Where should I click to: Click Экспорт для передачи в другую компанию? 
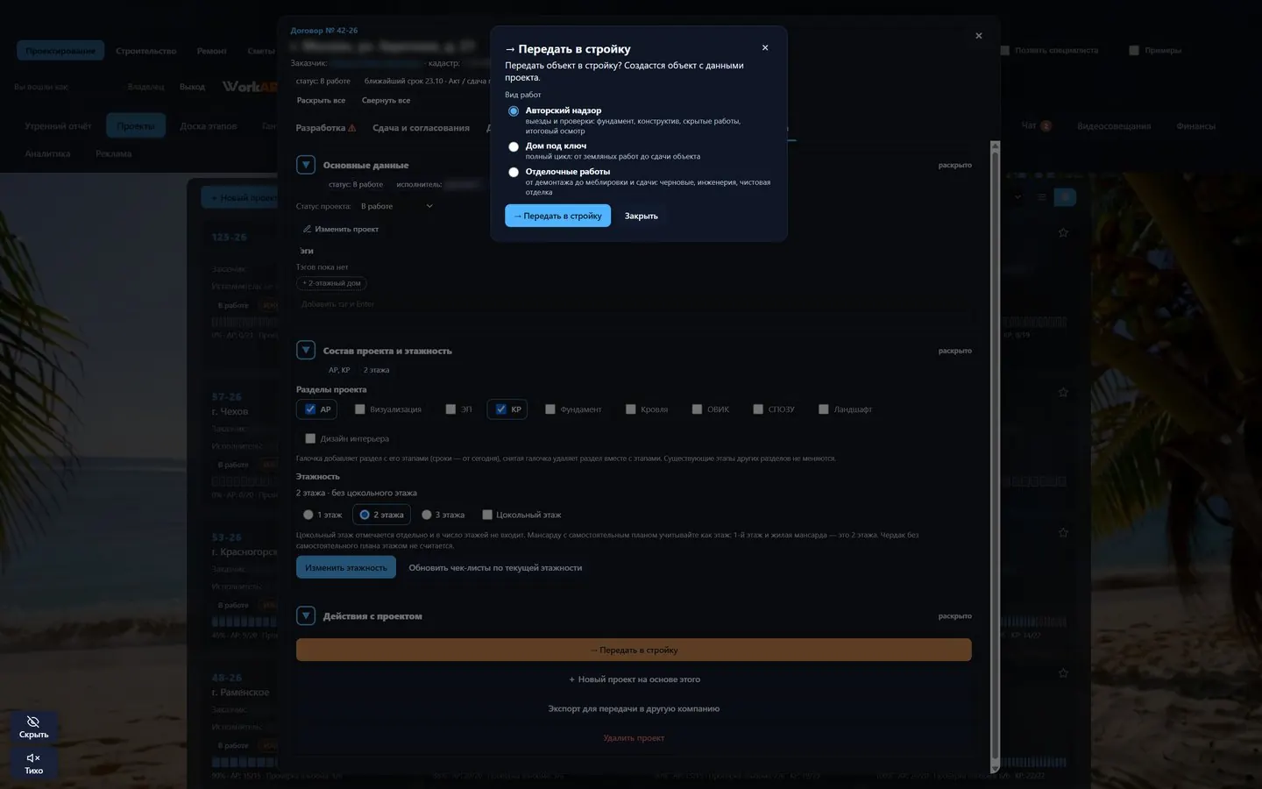coord(634,708)
